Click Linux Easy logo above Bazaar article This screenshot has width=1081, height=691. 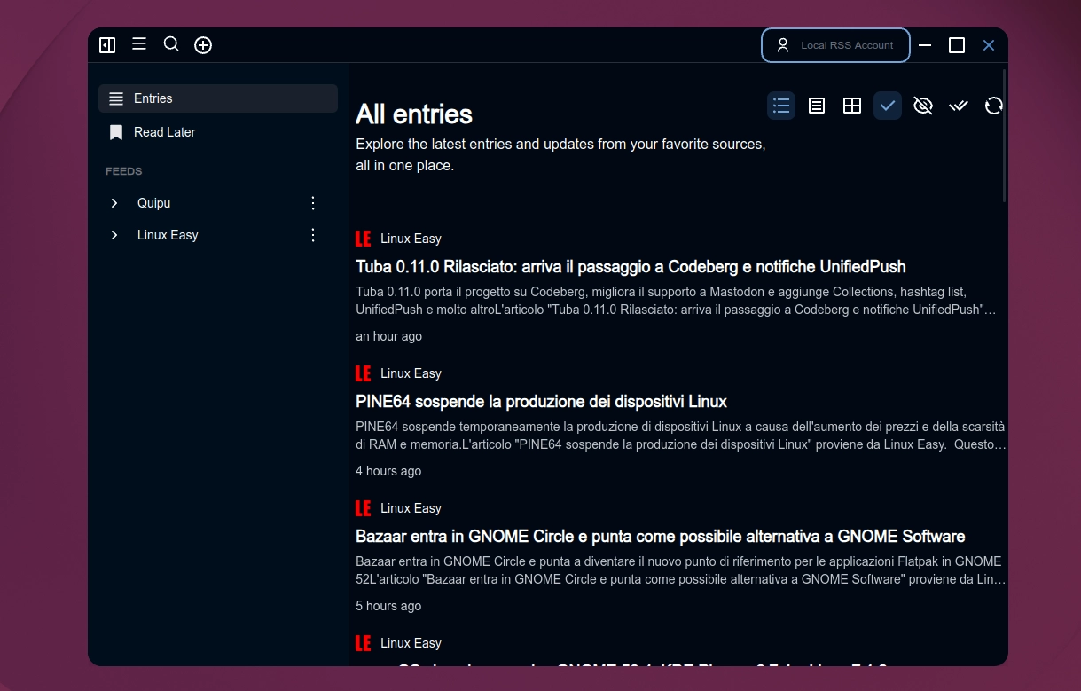pyautogui.click(x=364, y=508)
